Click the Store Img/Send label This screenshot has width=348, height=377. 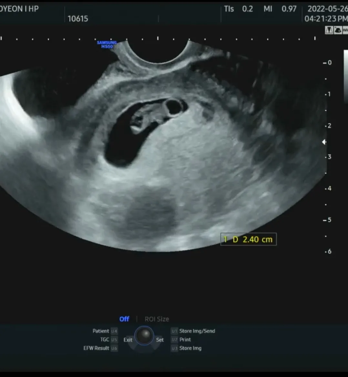(x=197, y=331)
